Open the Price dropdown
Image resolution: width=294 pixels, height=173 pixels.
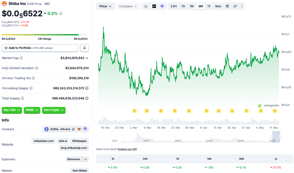coord(105,6)
